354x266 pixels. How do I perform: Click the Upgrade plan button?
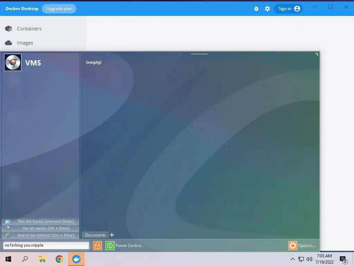(59, 9)
